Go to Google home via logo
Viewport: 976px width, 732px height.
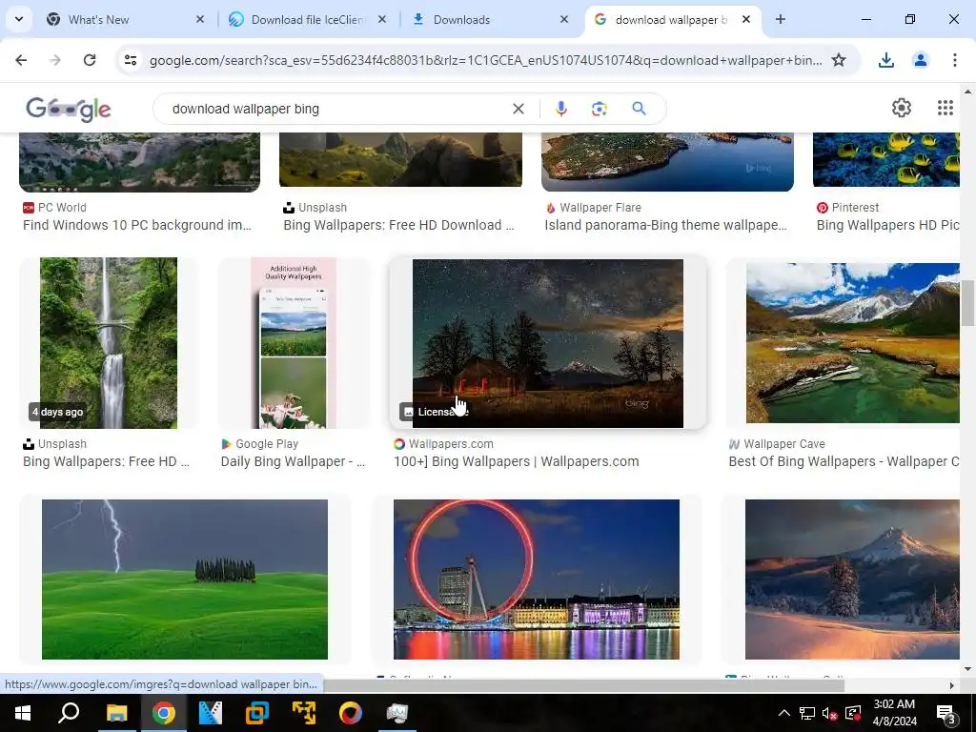69,109
